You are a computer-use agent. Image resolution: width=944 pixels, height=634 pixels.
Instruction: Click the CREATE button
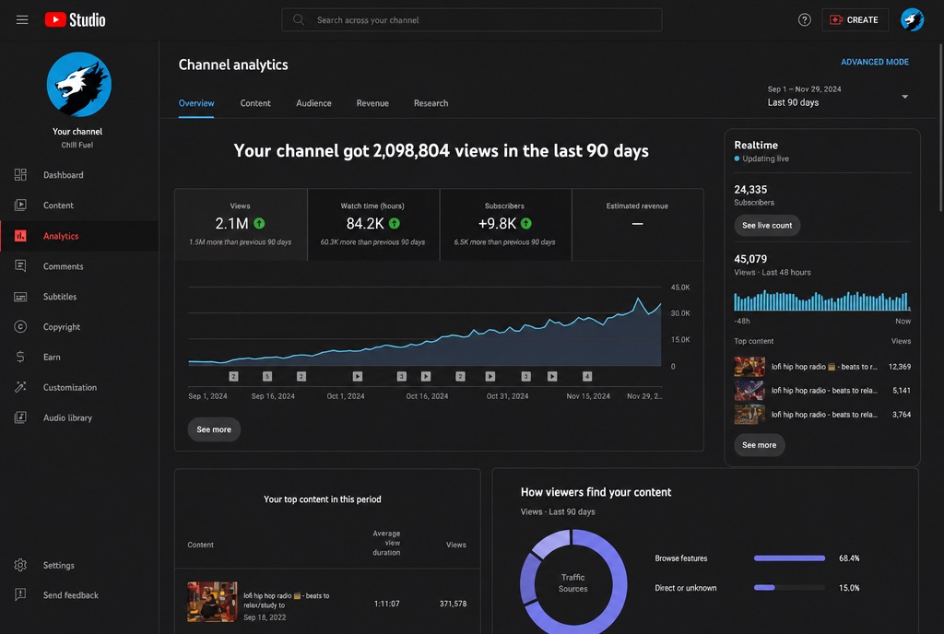click(855, 20)
